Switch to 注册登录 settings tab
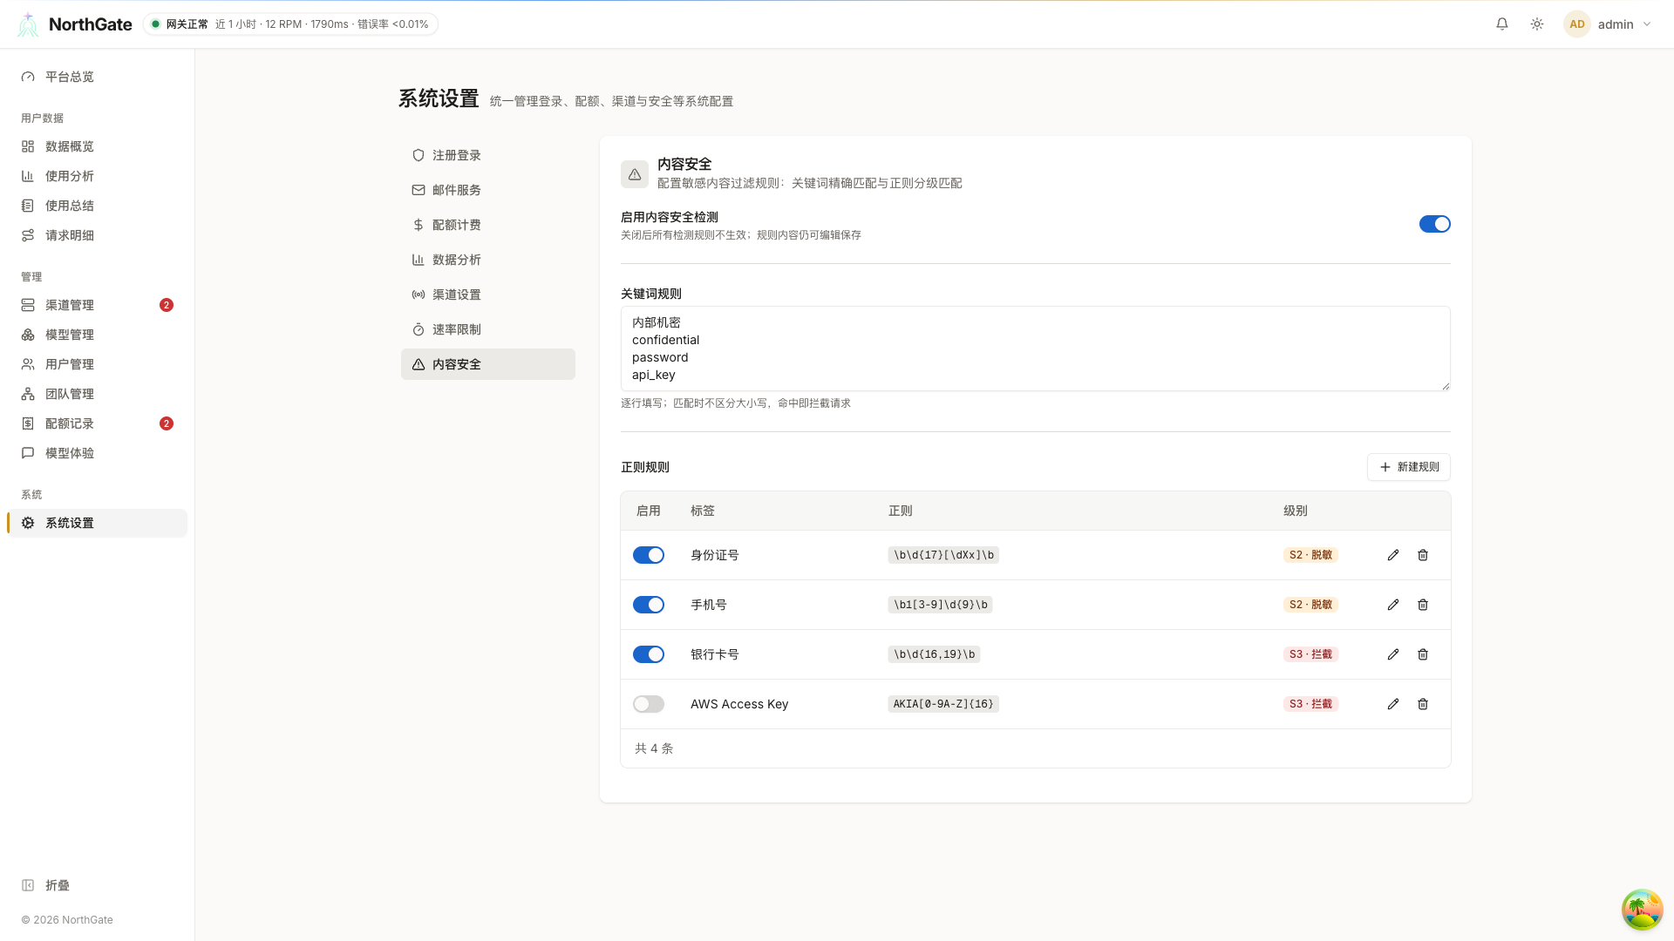Image resolution: width=1674 pixels, height=941 pixels. pyautogui.click(x=487, y=155)
